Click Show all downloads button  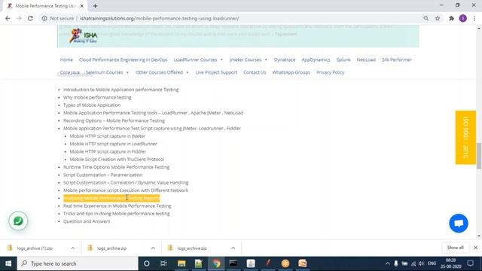pos(455,248)
